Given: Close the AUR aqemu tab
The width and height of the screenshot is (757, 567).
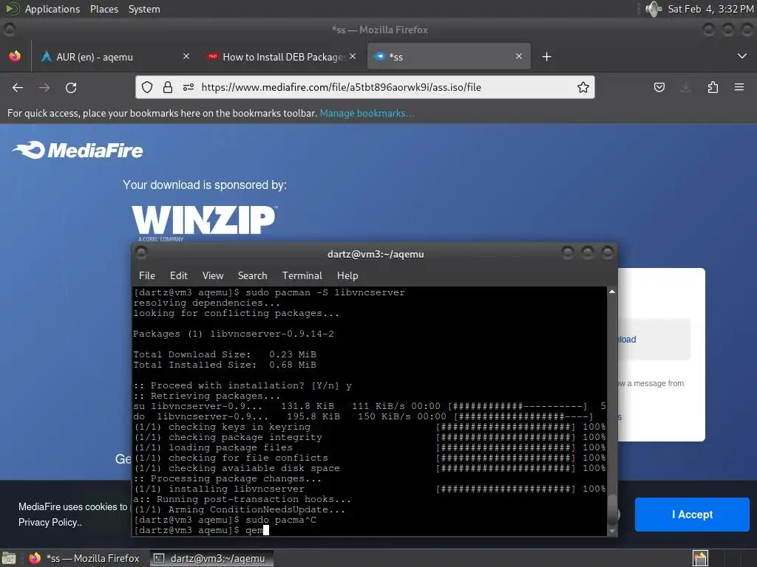Looking at the screenshot, I should pyautogui.click(x=186, y=56).
